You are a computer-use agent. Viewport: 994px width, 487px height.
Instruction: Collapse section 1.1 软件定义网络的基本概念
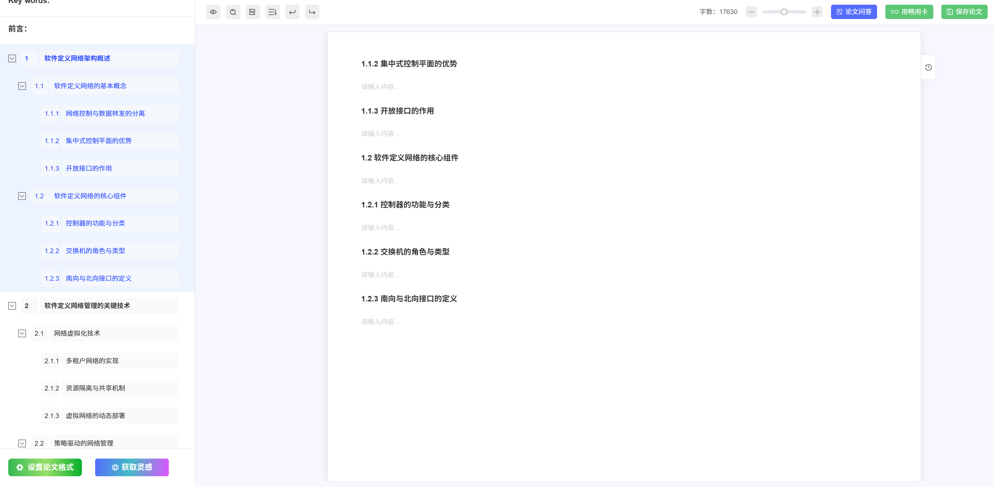coord(22,86)
